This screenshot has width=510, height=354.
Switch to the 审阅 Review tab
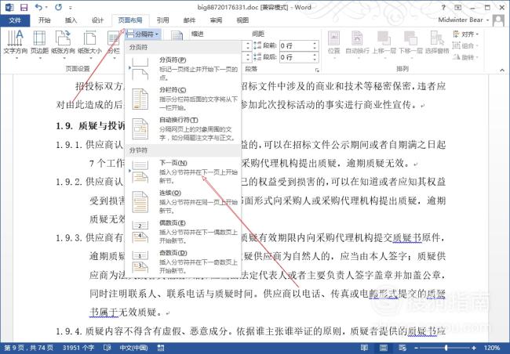point(216,20)
